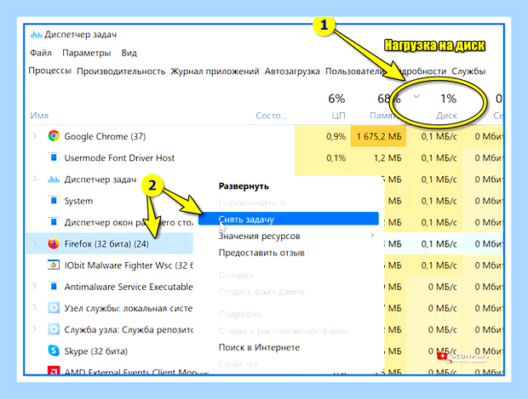Viewport: 528px width, 399px height.
Task: Expand the Служба узла: Служба репозитория group
Action: 35,329
